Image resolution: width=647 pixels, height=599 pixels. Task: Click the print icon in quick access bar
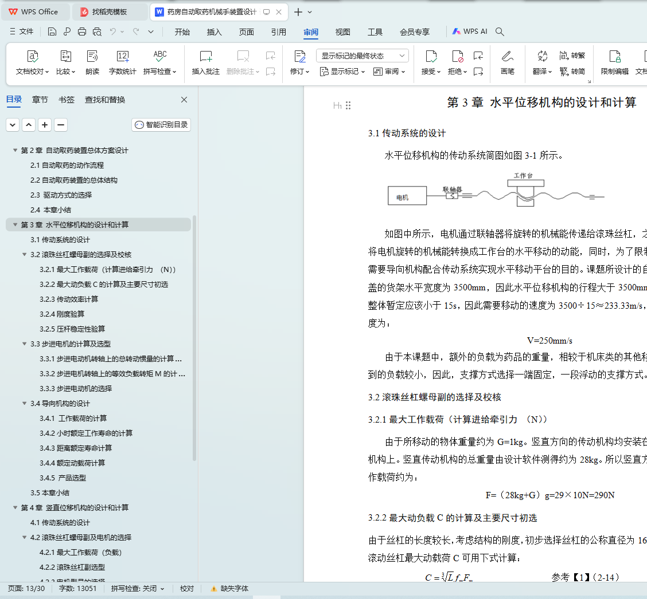click(82, 31)
